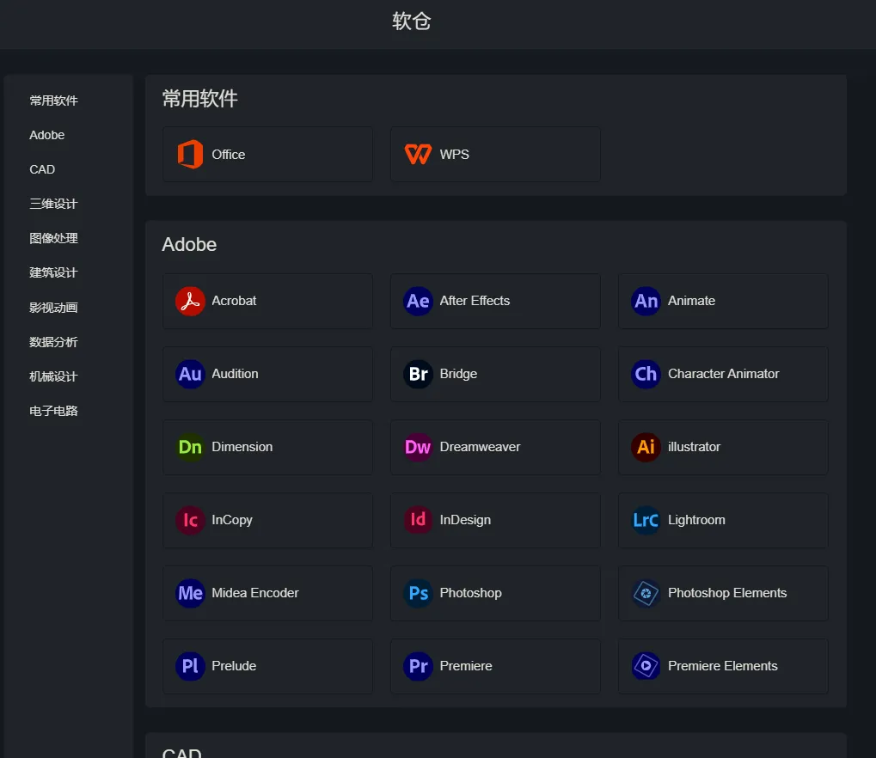Screen dimensions: 876x758
Task: Open the Photoshop Elements text label
Action: click(x=727, y=594)
